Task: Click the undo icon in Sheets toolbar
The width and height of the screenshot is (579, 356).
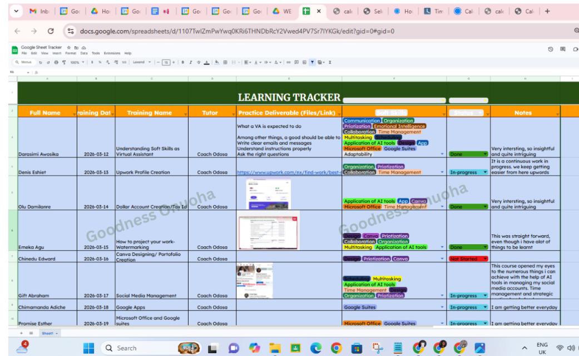Action: click(x=41, y=62)
